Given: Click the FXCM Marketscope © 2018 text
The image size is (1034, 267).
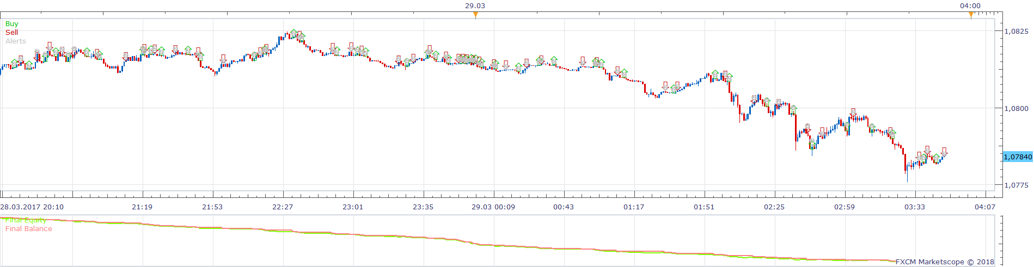Looking at the screenshot, I should click(945, 262).
